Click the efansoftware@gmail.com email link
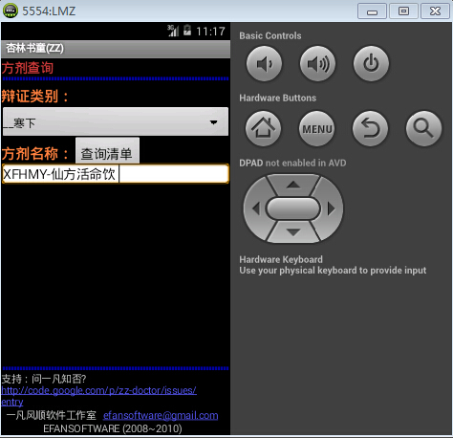 click(161, 415)
